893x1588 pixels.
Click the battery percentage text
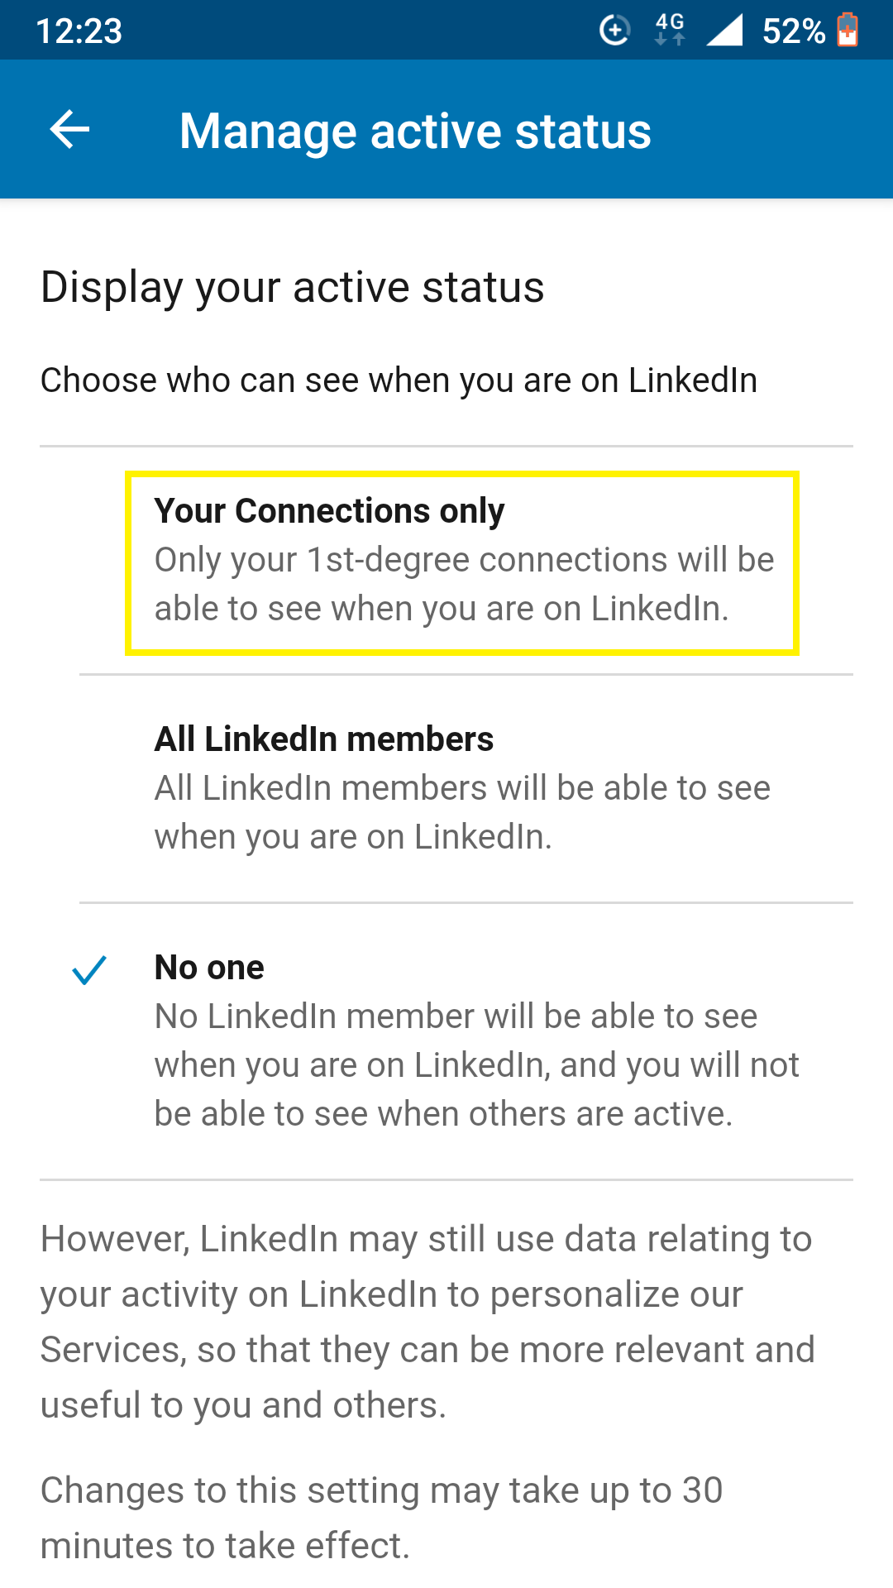tap(795, 30)
